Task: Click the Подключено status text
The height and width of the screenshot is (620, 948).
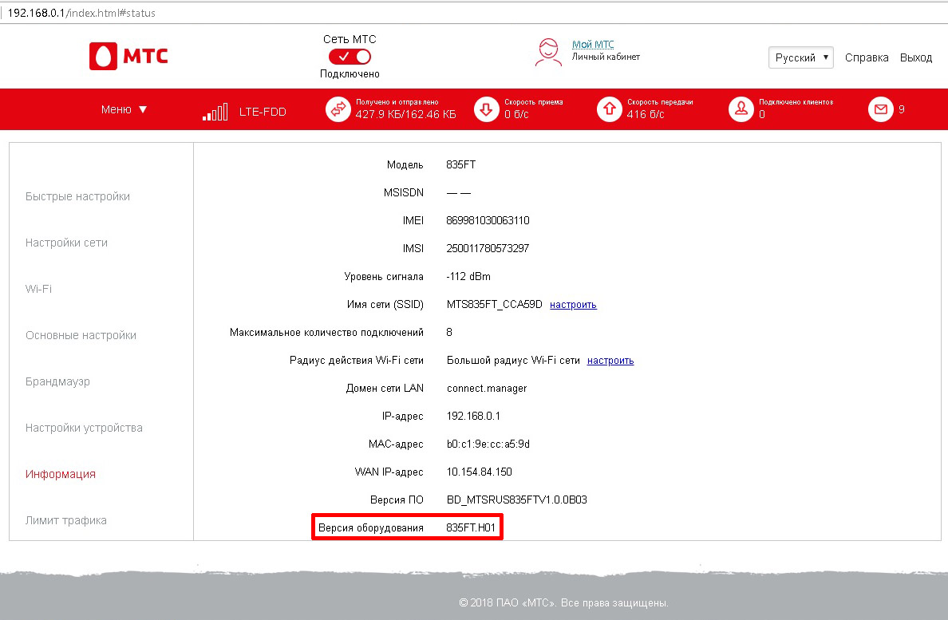Action: coord(350,73)
